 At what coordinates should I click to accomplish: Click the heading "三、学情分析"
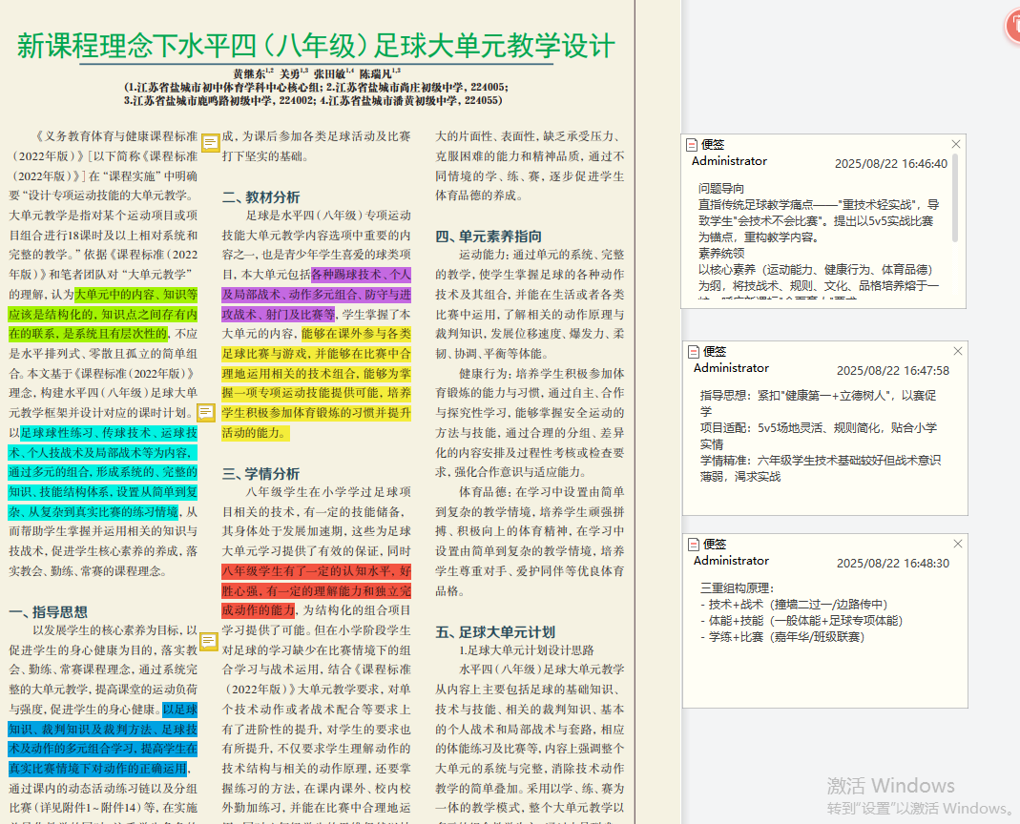pos(260,473)
